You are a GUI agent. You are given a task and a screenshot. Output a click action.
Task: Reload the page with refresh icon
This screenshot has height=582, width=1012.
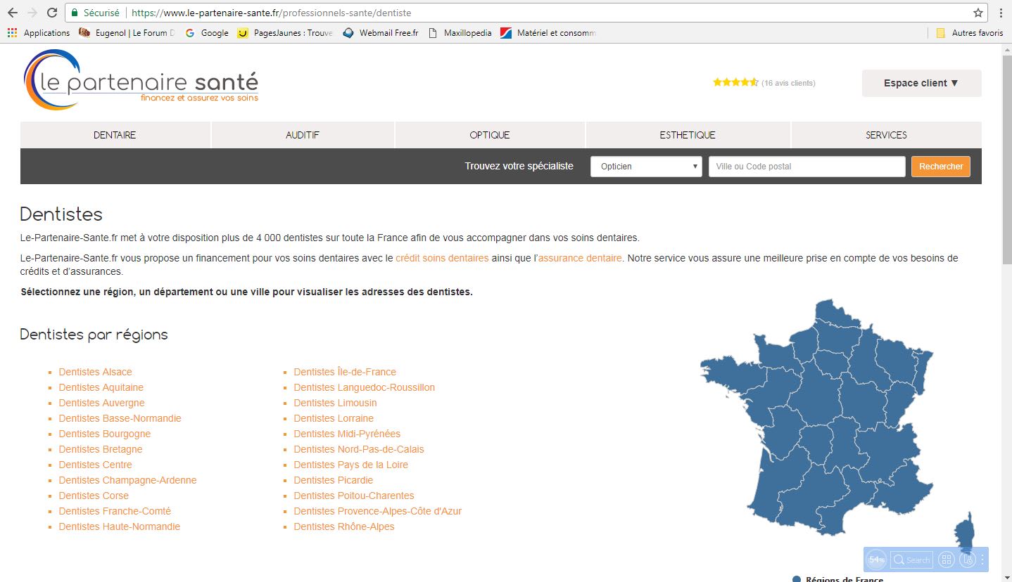coord(51,13)
